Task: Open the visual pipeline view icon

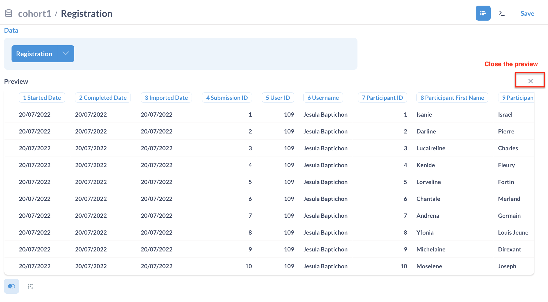Action: [x=483, y=13]
